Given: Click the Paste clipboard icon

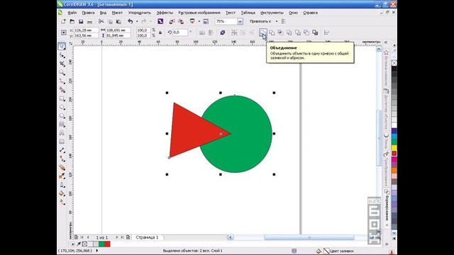Looking at the screenshot, I should click(x=118, y=21).
